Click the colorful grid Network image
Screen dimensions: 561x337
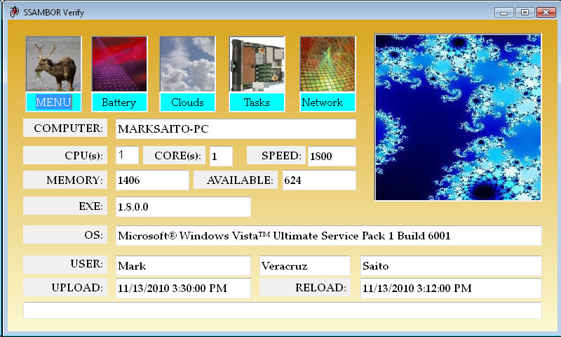click(327, 64)
